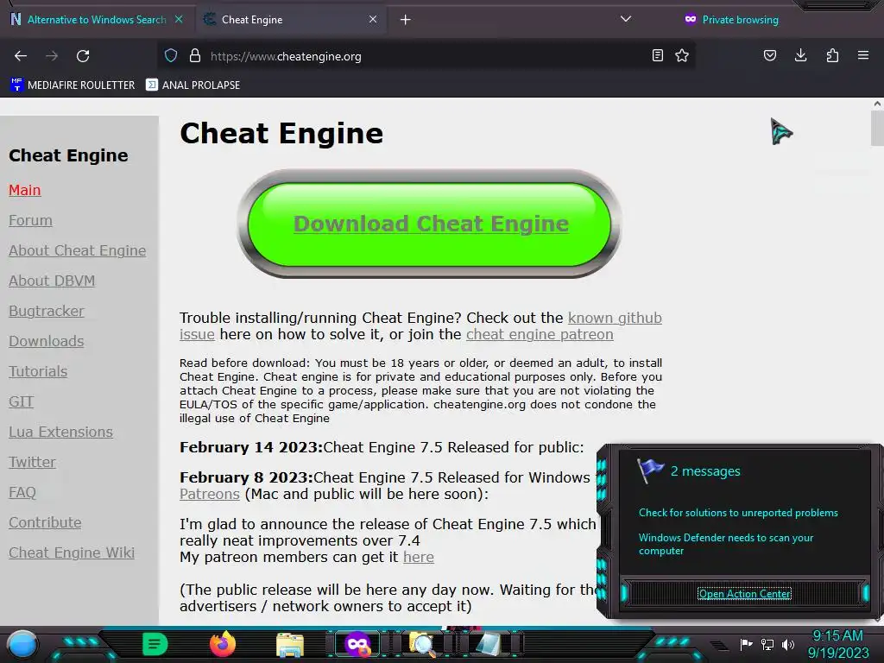This screenshot has width=884, height=663.
Task: Open the Twitter link
Action: [32, 463]
